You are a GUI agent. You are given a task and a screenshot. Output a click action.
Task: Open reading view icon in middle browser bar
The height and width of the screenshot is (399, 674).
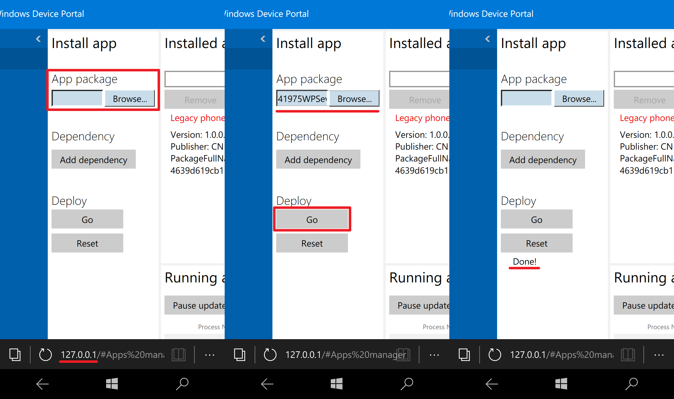coord(403,355)
